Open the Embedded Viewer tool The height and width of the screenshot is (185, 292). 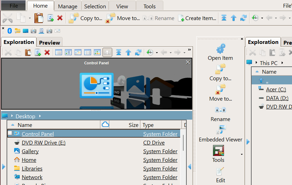click(x=221, y=134)
